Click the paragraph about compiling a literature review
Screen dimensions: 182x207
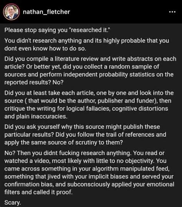[x=90, y=71]
